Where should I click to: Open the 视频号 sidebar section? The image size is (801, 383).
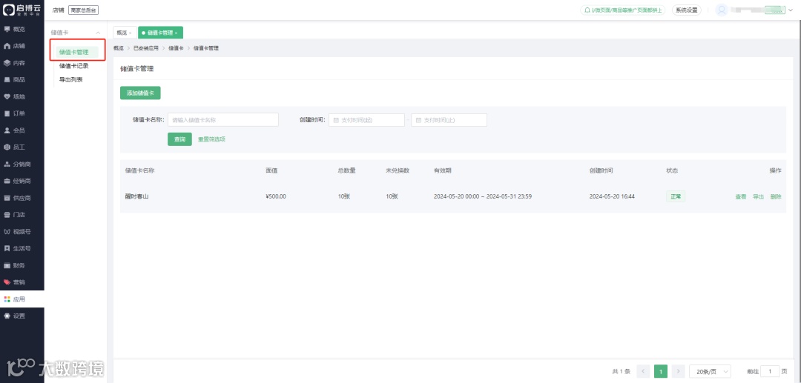tap(22, 232)
